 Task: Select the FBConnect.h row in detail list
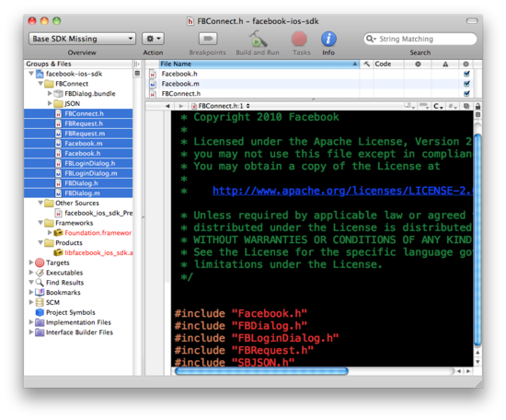(310, 94)
